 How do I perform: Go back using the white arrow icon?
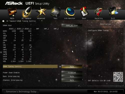pyautogui.click(x=3, y=21)
